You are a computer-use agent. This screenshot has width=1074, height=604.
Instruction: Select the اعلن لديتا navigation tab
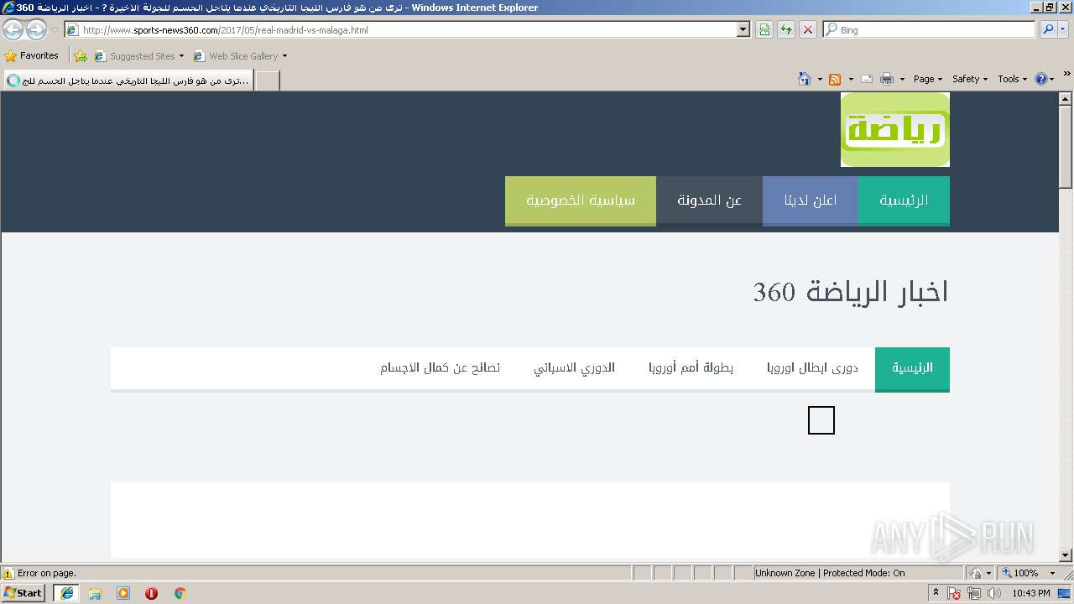tap(811, 200)
